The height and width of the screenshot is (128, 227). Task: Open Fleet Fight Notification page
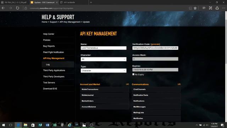pyautogui.click(x=54, y=52)
